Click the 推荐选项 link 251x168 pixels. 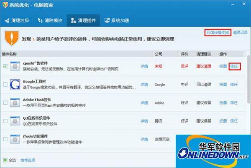(28, 160)
